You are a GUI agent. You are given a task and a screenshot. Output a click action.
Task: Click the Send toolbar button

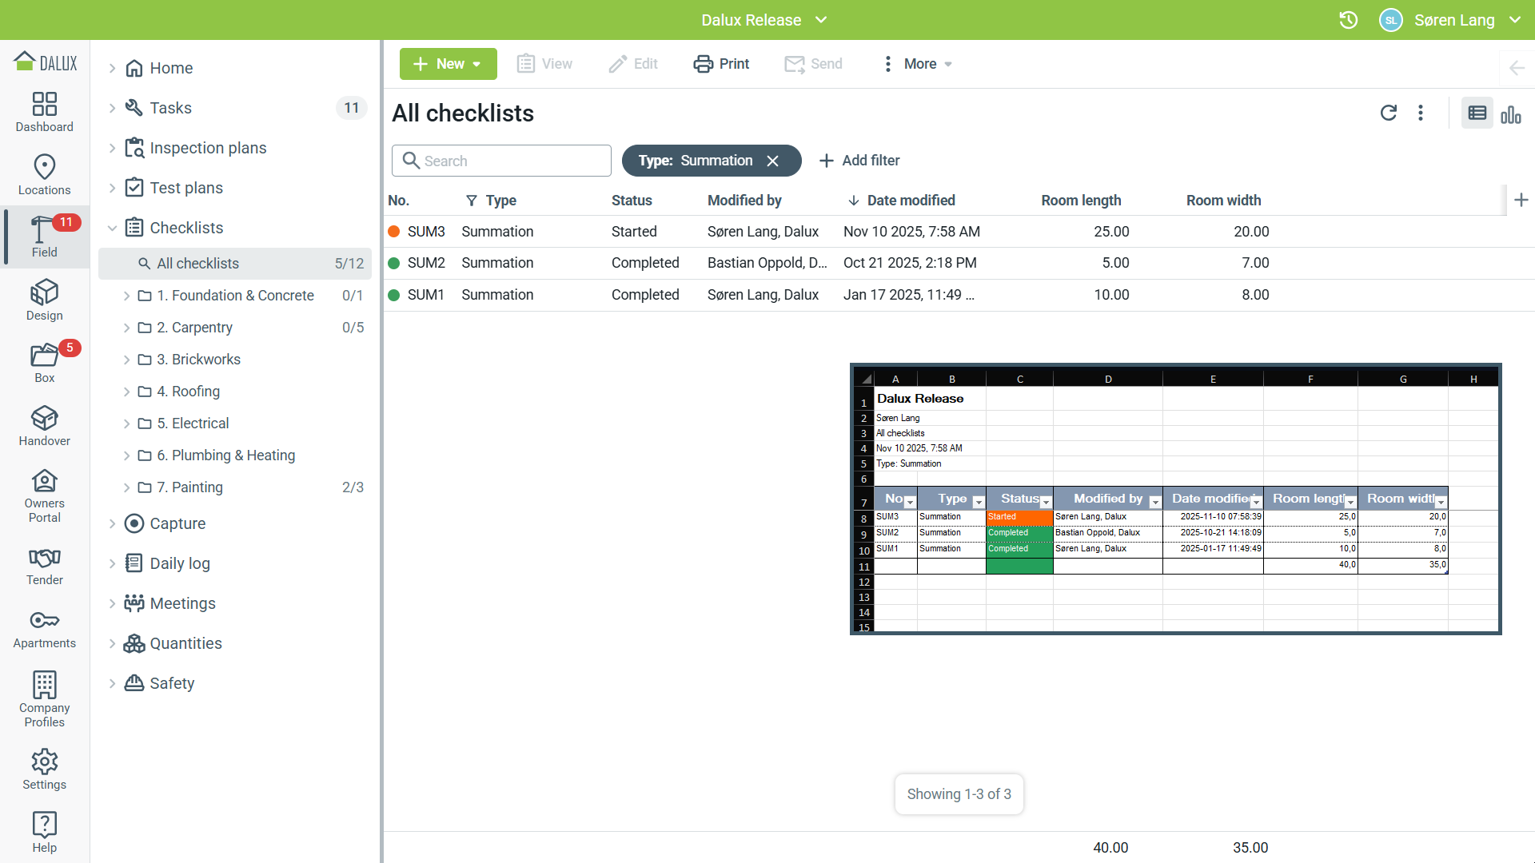point(813,64)
